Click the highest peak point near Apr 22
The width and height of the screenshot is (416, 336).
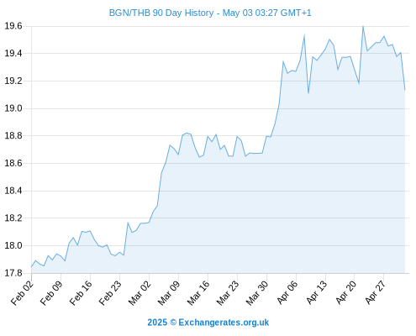[363, 27]
